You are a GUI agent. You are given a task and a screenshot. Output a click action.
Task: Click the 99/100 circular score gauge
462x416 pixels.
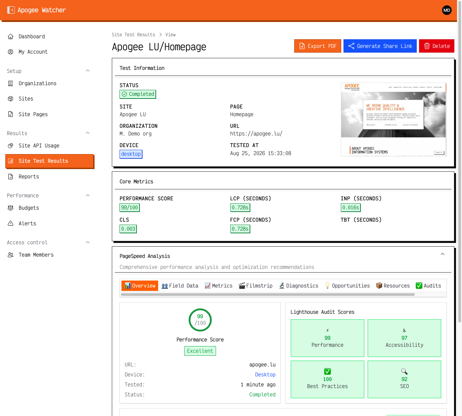[x=200, y=320]
